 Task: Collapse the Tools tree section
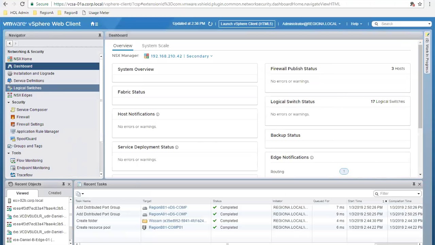(x=9, y=153)
